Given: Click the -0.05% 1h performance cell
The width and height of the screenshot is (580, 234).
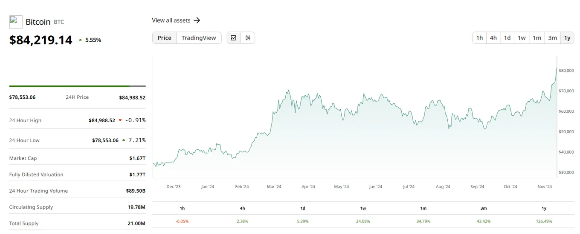Looking at the screenshot, I should pos(182,221).
